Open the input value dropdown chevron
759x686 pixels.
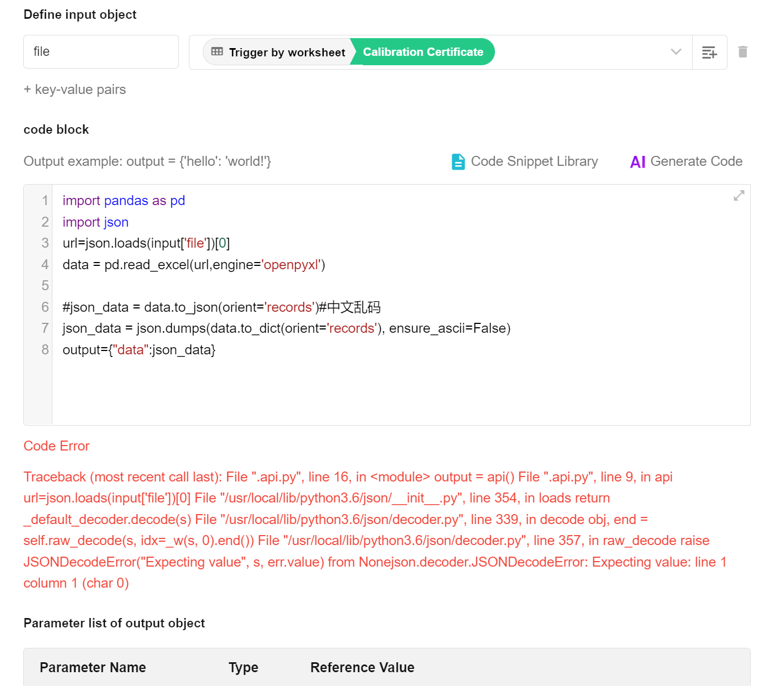[676, 52]
